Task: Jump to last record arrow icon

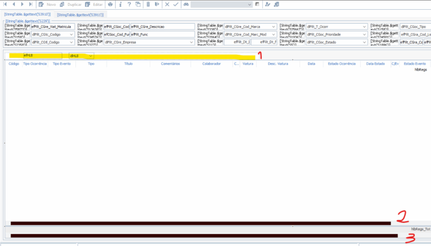Action: pos(30,4)
